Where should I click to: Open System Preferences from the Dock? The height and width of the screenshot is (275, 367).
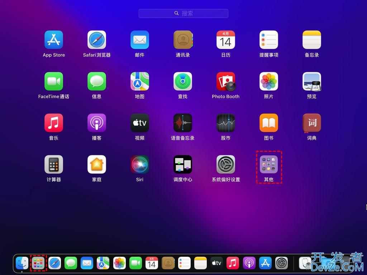[x=282, y=263]
